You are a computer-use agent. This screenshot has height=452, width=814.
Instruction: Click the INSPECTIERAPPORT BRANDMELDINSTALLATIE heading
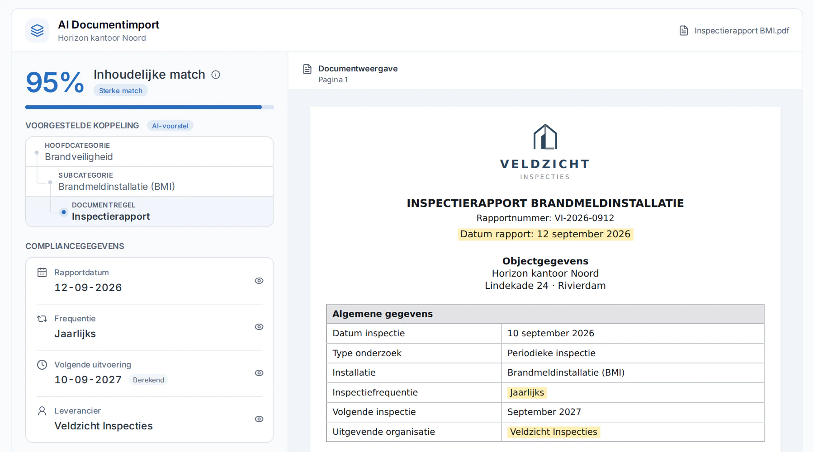[x=545, y=203]
